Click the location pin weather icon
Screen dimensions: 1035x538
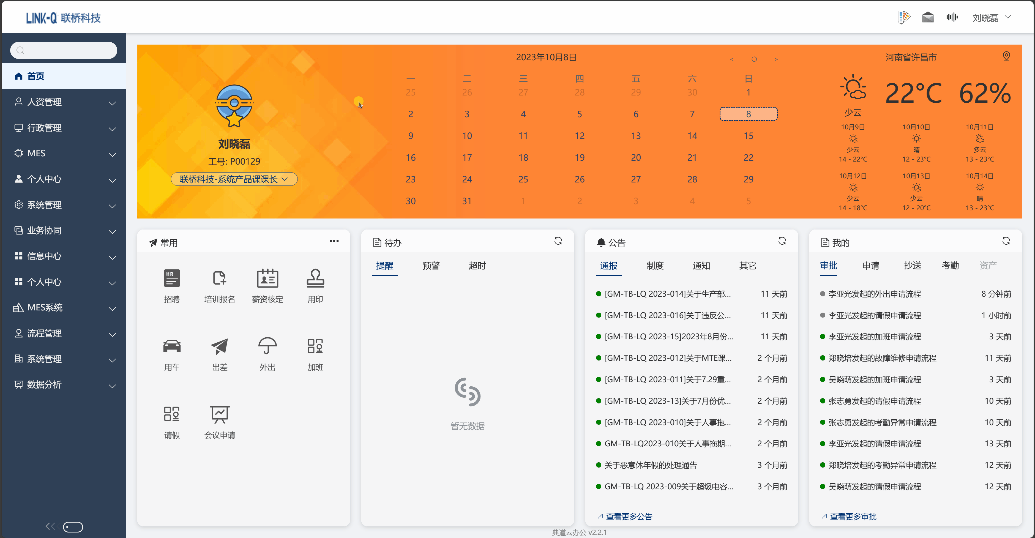[1006, 56]
